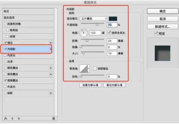Click the 复位为默认值 button
179x124 pixels.
tap(114, 85)
